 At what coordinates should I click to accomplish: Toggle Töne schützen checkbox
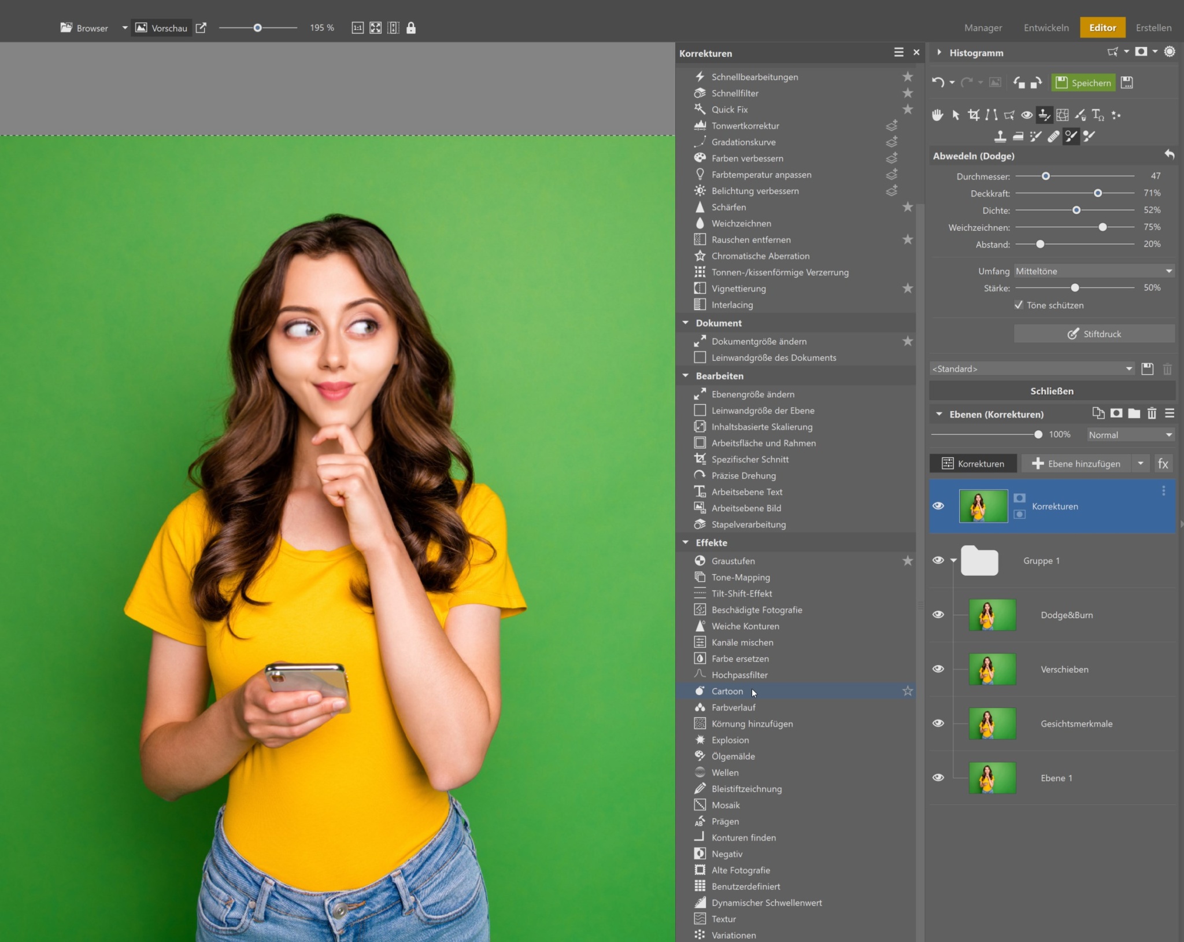1019,305
